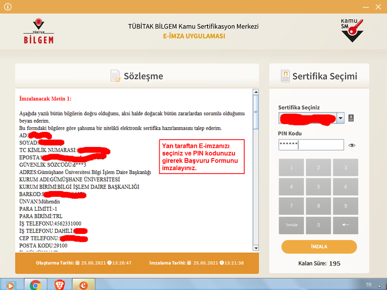Click the İMZALA button to sign

point(319,246)
